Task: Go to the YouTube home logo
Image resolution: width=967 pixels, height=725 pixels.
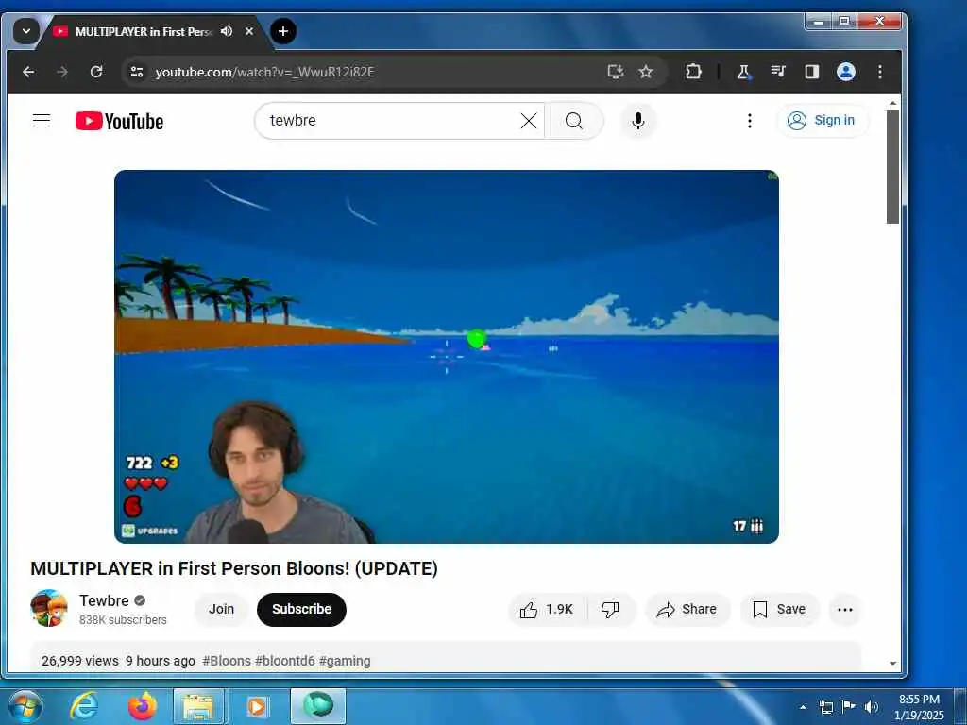Action: click(120, 121)
